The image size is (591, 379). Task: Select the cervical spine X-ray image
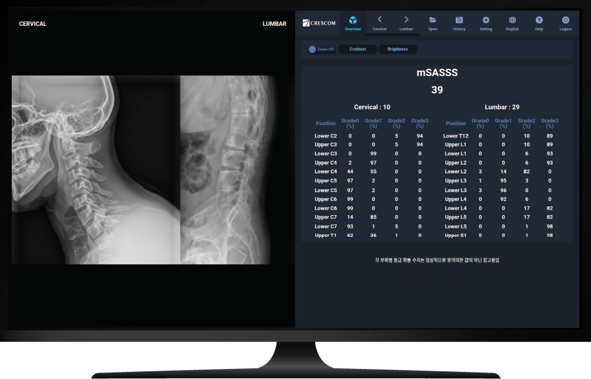[95, 169]
